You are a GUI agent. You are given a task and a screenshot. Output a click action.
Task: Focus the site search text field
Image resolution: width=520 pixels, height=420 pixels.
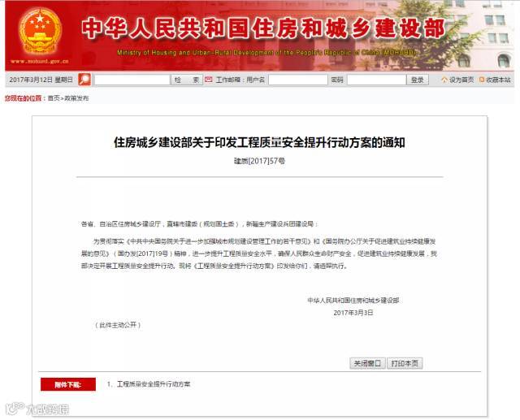point(132,80)
